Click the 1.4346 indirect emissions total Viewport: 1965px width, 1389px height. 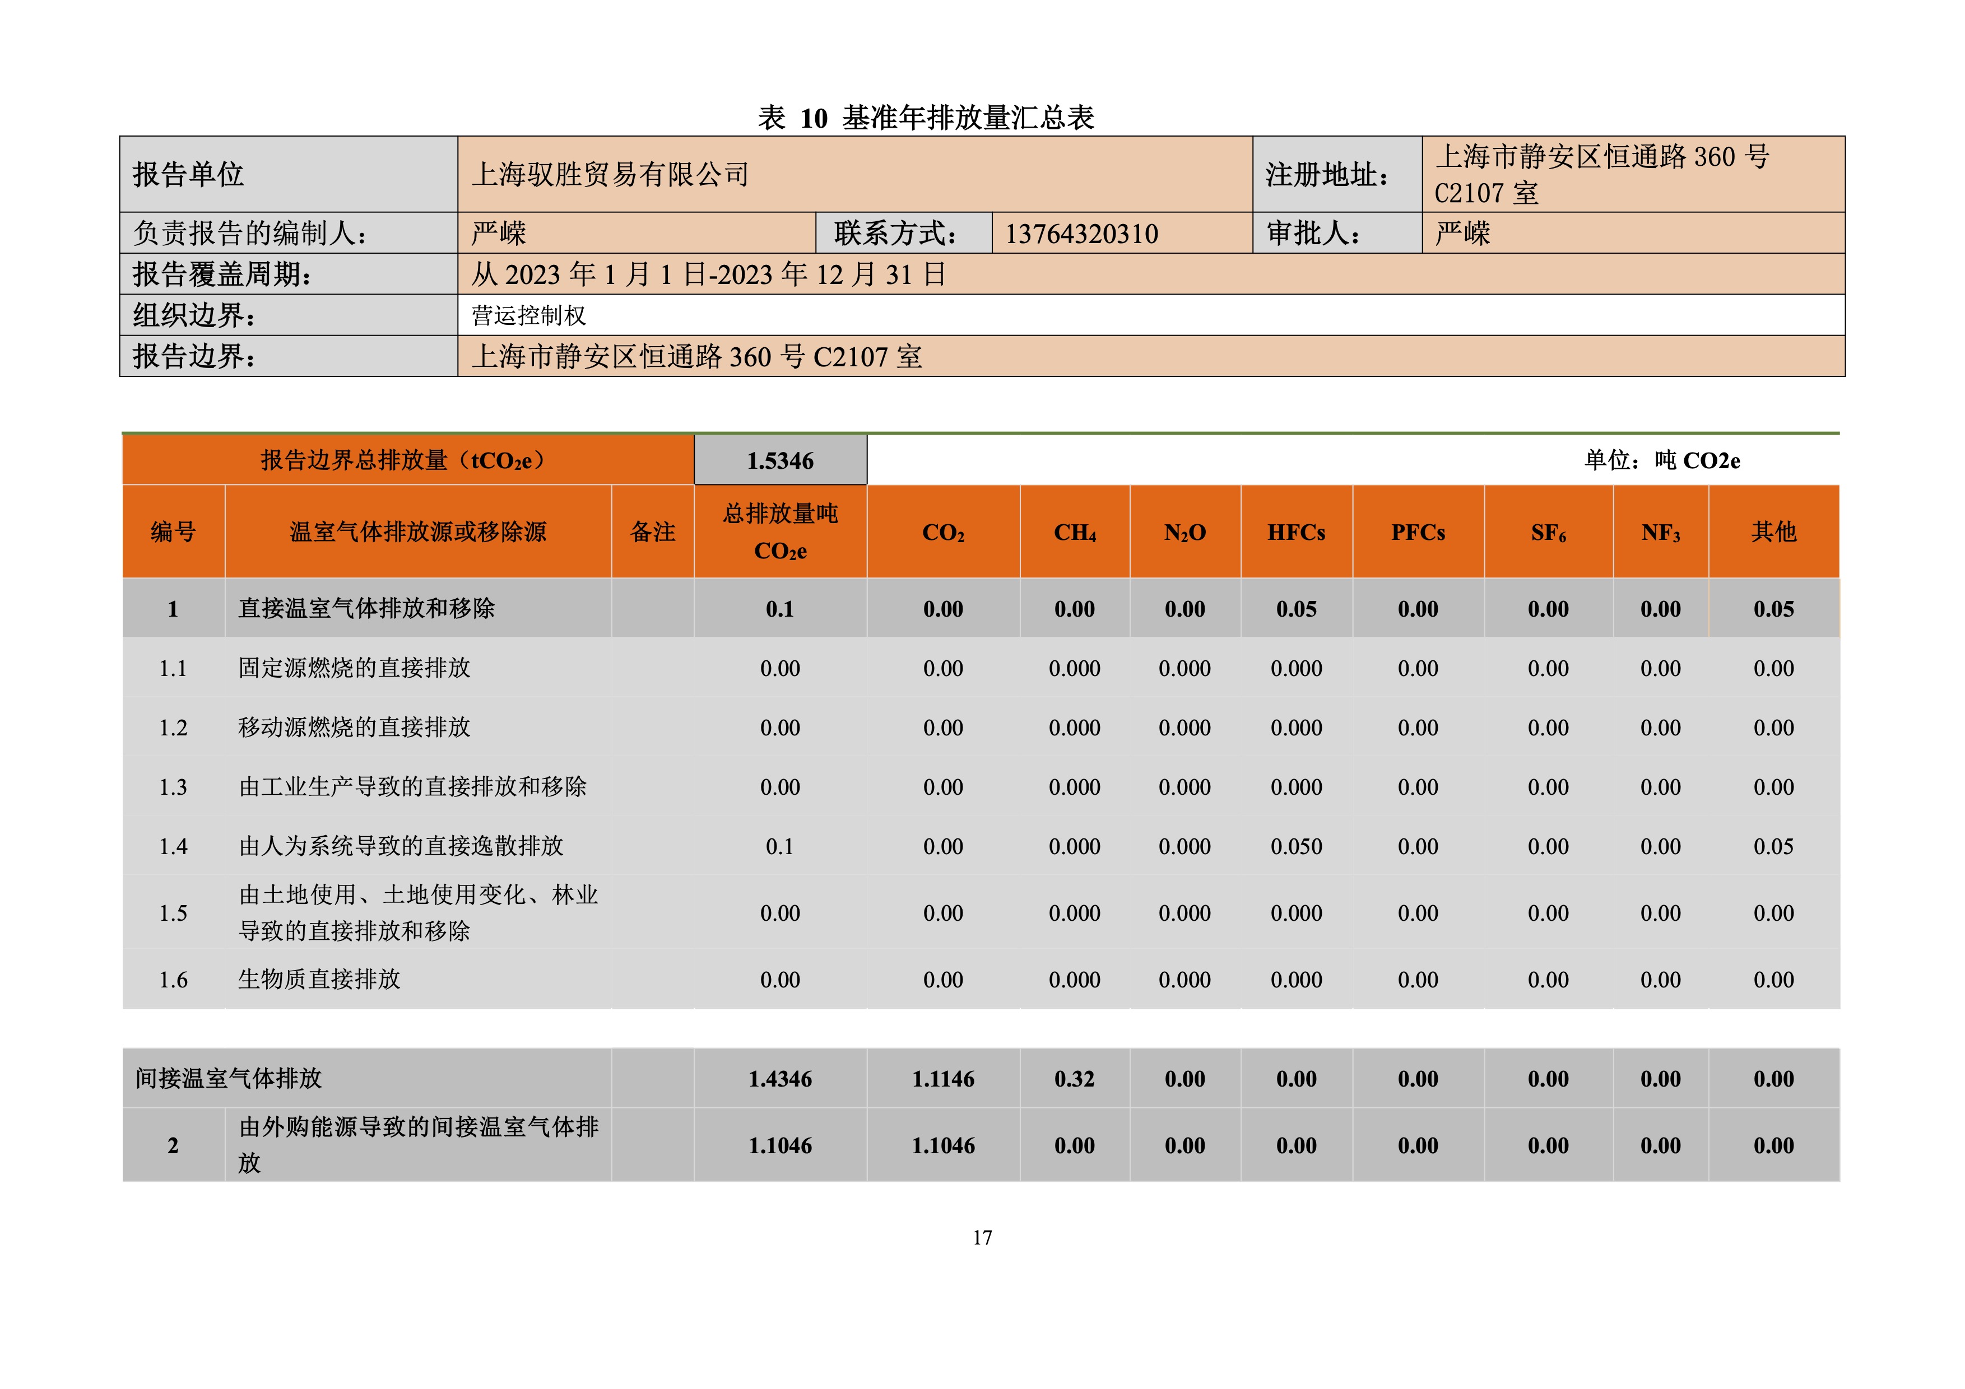tap(781, 1079)
